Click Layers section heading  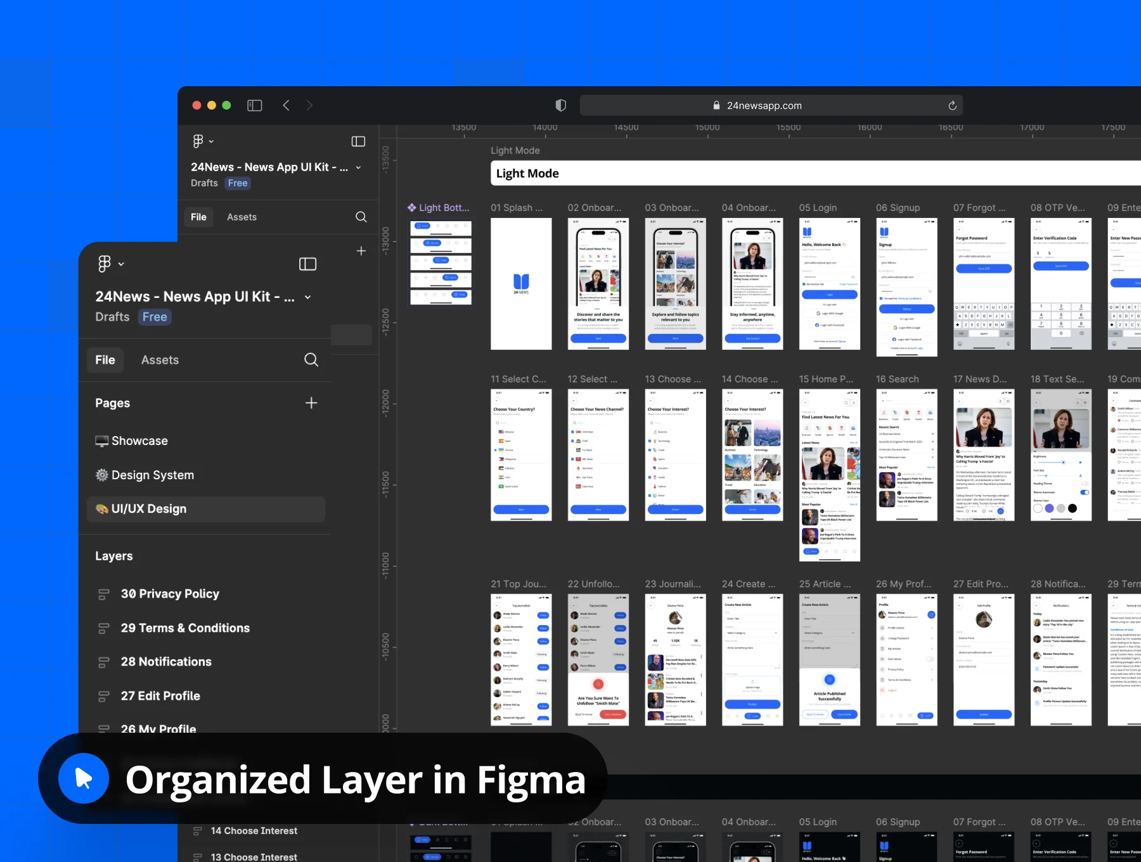pos(114,556)
